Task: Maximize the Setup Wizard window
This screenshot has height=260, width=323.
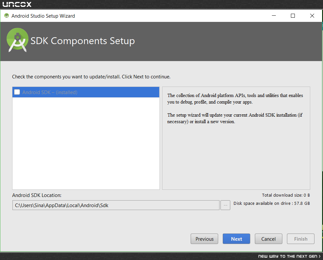Action: 293,16
